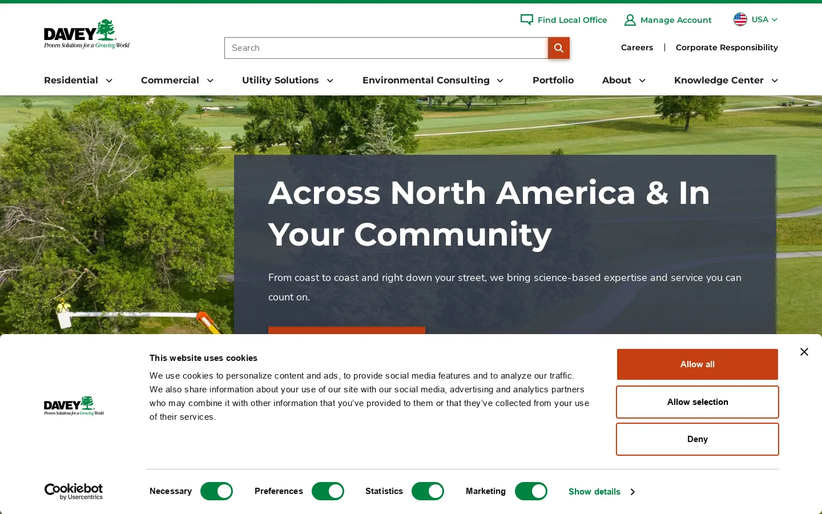The image size is (822, 514).
Task: Open the About menu item
Action: pyautogui.click(x=616, y=81)
